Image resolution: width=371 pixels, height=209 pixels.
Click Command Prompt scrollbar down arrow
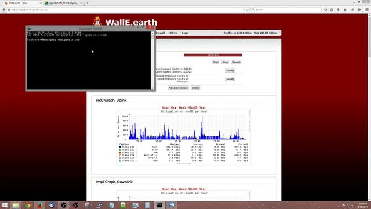coord(152,88)
